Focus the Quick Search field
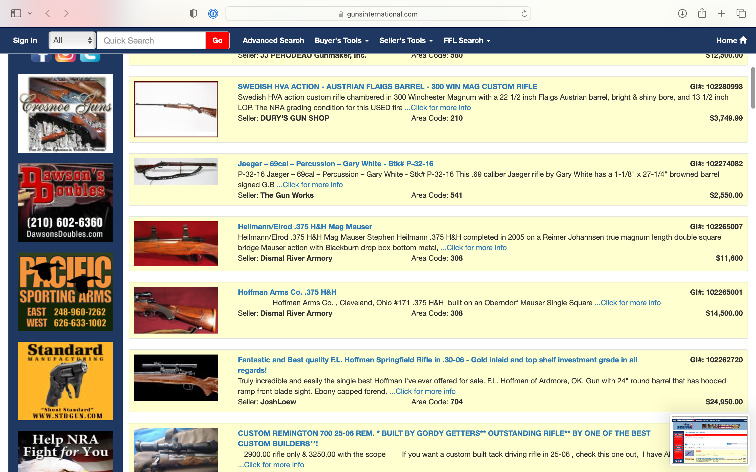 click(151, 40)
